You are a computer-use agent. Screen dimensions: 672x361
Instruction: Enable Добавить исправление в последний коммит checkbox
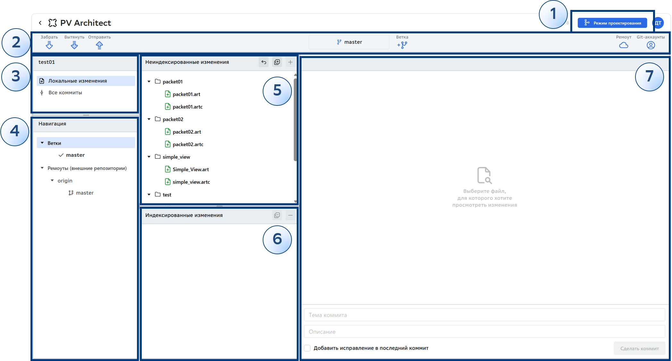[307, 348]
